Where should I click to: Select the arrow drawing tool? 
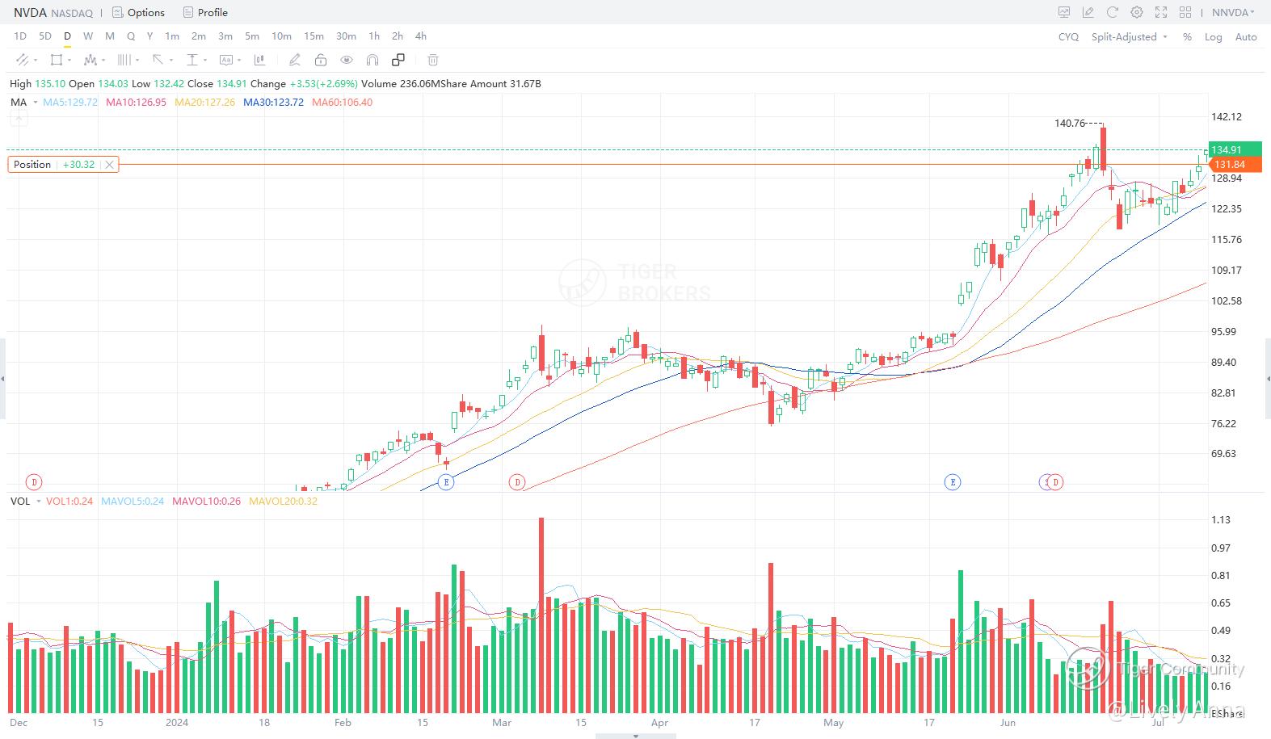[158, 60]
